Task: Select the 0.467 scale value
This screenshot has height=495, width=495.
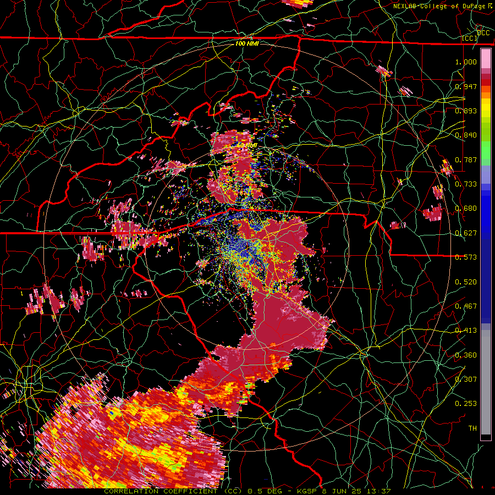Action: 466,306
